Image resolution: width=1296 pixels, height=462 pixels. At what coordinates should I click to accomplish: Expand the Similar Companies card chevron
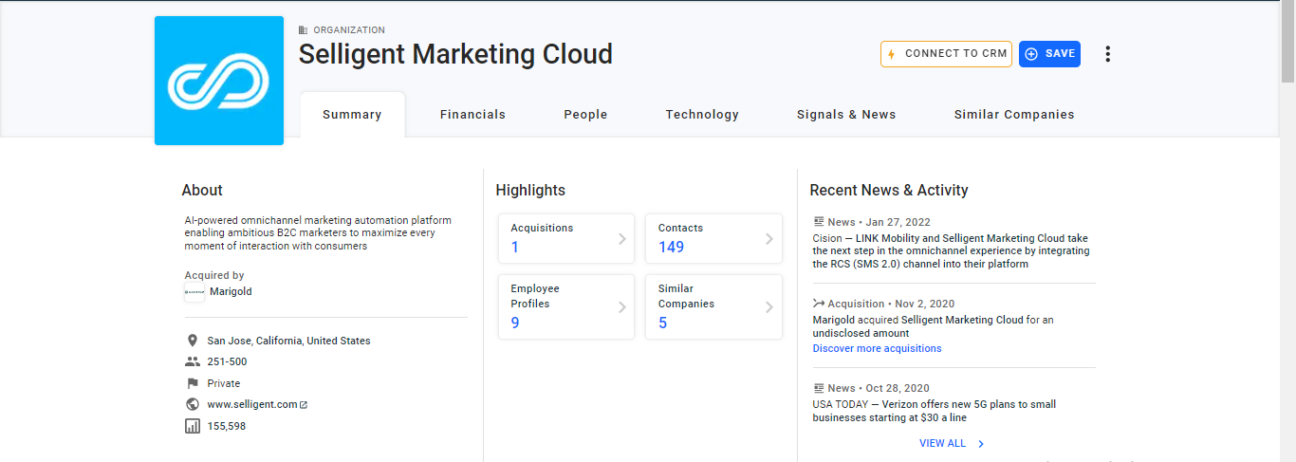point(769,307)
